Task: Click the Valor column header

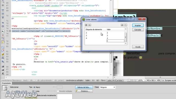Action: 109,29
